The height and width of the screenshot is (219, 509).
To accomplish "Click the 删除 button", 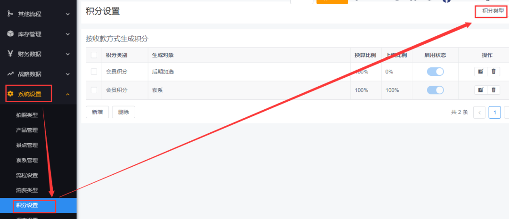I will point(123,112).
